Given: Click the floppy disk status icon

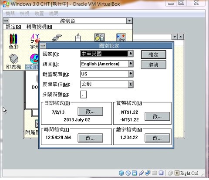Looking at the screenshot, I should coord(135,173).
